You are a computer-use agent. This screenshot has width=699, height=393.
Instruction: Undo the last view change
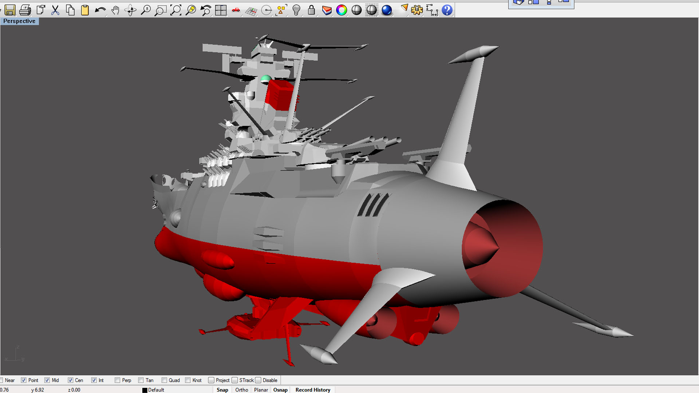(x=206, y=10)
